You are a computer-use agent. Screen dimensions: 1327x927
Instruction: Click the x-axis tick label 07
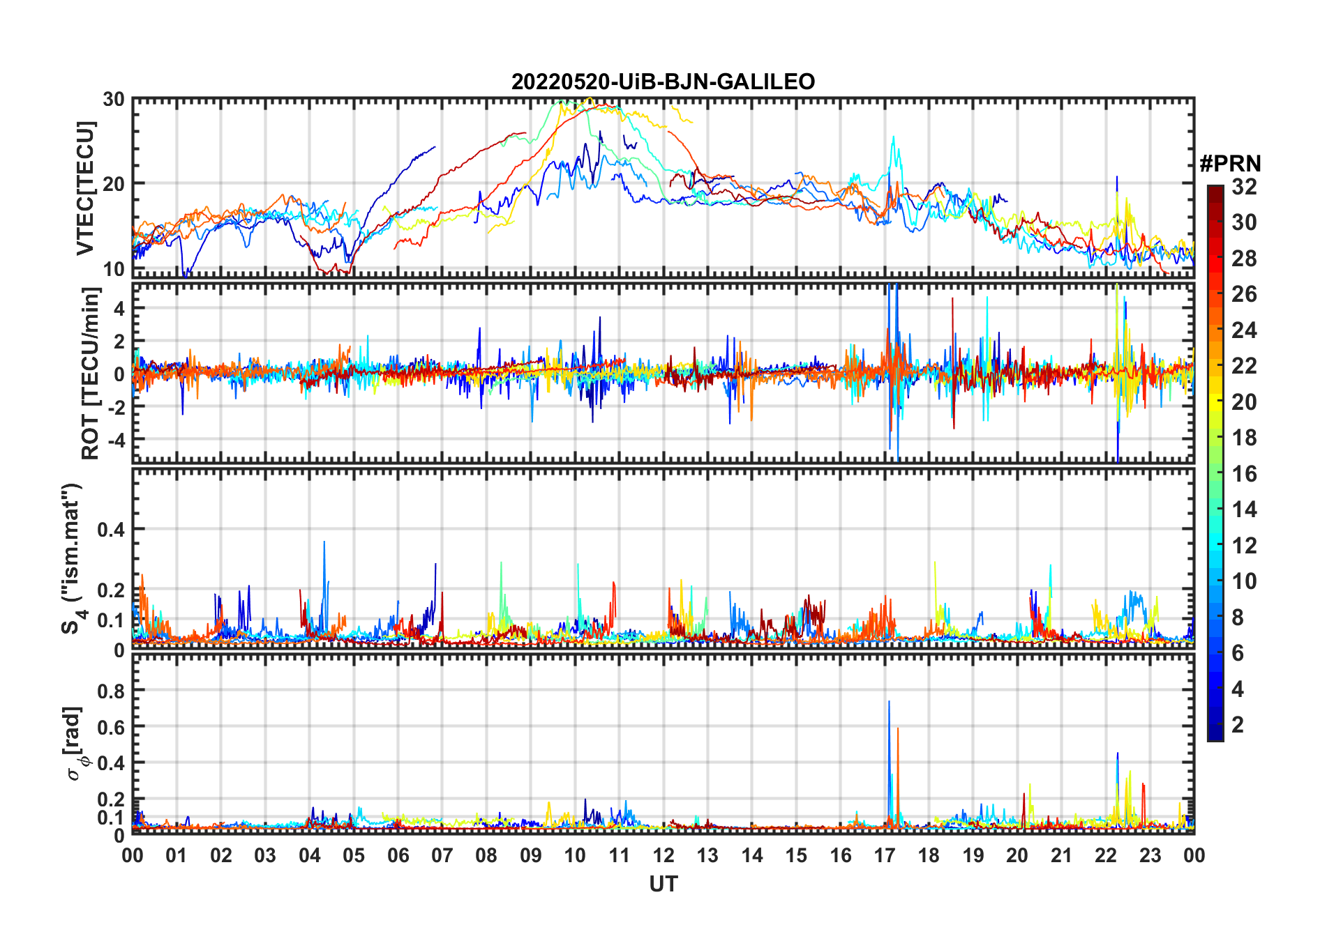442,855
